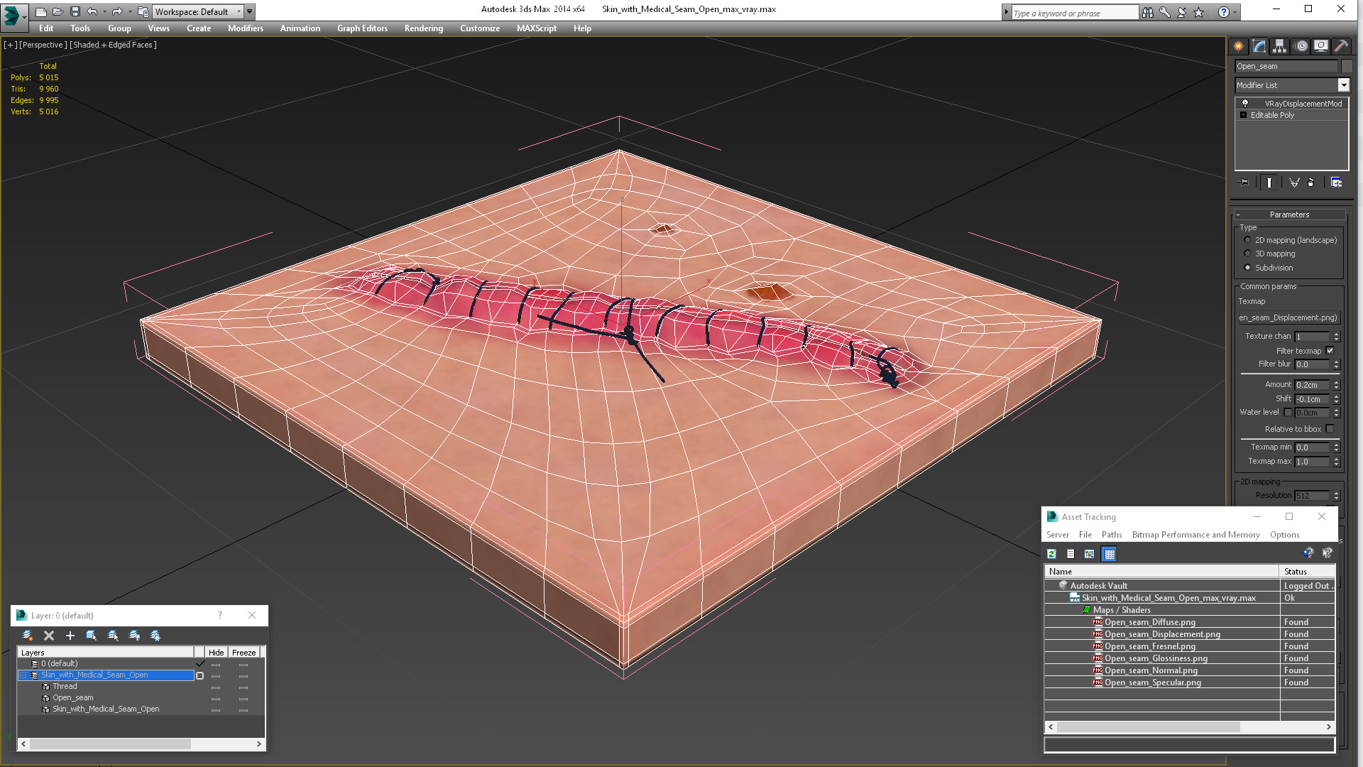This screenshot has height=767, width=1363.
Task: Click the Save file icon in quick toolbar
Action: 75,11
